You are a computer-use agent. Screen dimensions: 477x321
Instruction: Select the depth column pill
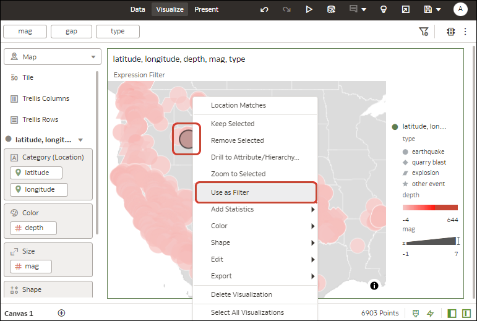[33, 228]
